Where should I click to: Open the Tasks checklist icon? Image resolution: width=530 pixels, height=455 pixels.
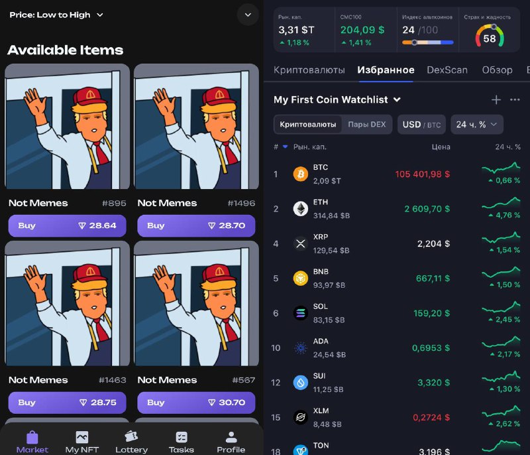182,437
